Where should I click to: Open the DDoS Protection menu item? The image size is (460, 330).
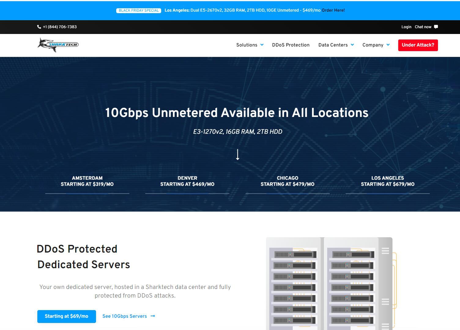pos(291,45)
